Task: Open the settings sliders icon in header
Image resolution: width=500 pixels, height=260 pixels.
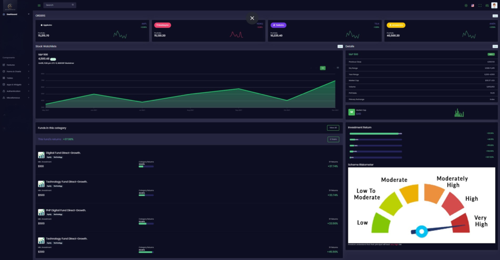Action: (487, 5)
